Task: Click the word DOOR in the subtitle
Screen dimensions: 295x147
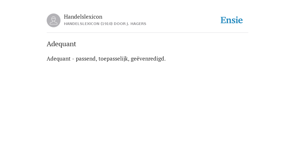Action: point(120,24)
